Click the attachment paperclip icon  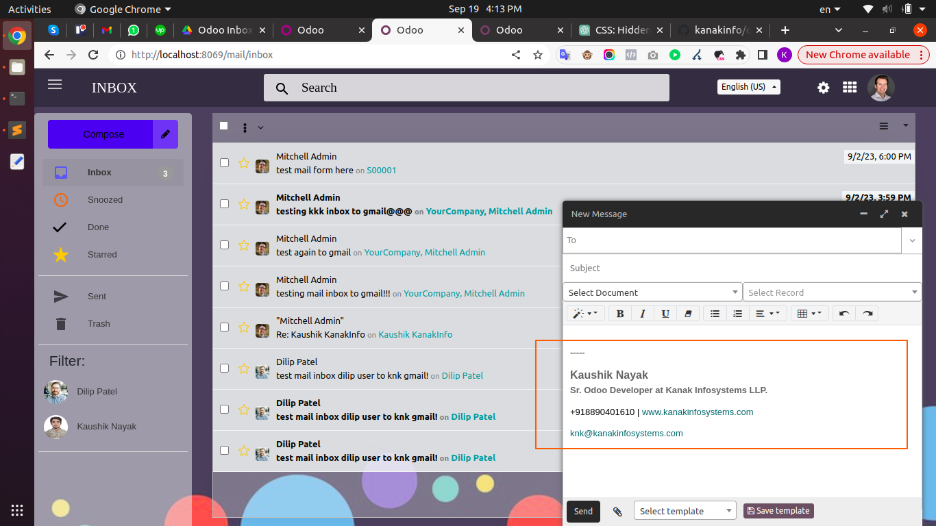617,511
